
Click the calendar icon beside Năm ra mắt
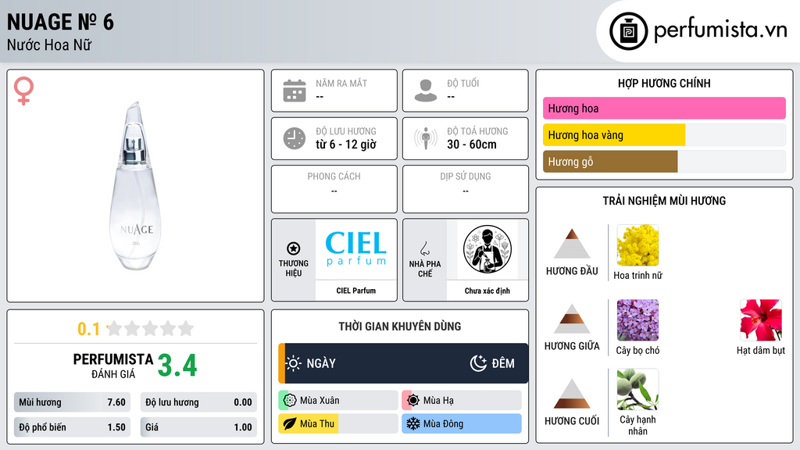coord(295,91)
